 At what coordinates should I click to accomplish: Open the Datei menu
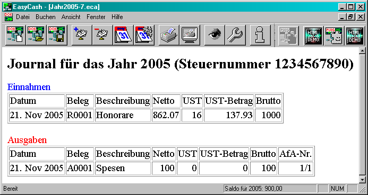(22, 17)
